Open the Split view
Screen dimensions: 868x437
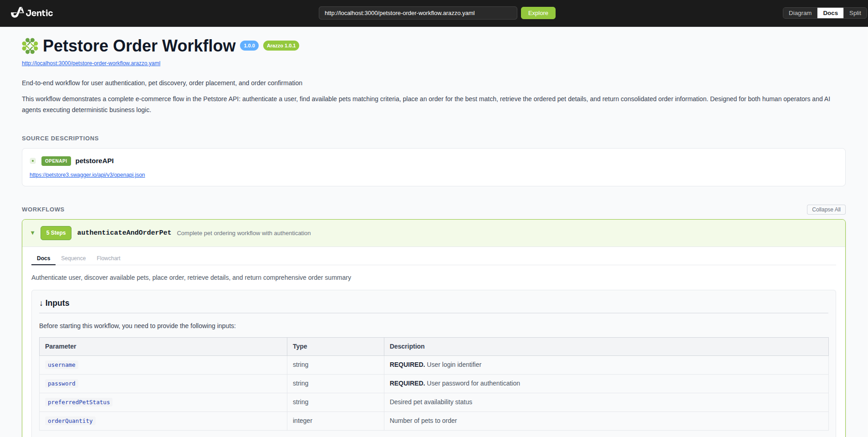855,13
